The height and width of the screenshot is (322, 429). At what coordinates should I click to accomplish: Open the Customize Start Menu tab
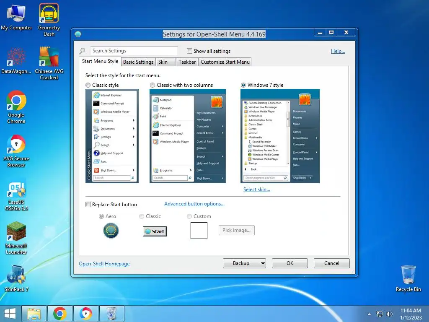tap(225, 62)
